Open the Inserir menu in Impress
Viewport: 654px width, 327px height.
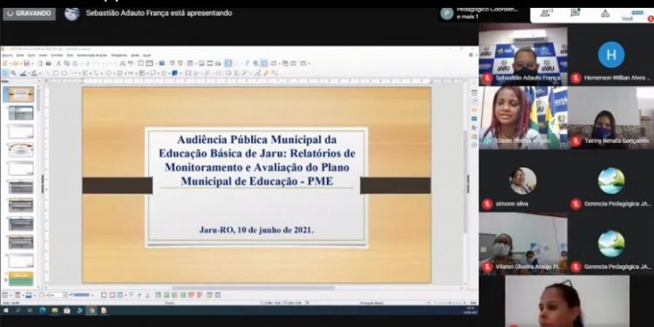point(43,55)
